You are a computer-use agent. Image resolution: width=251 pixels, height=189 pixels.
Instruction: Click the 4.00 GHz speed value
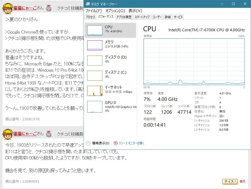(x=168, y=99)
